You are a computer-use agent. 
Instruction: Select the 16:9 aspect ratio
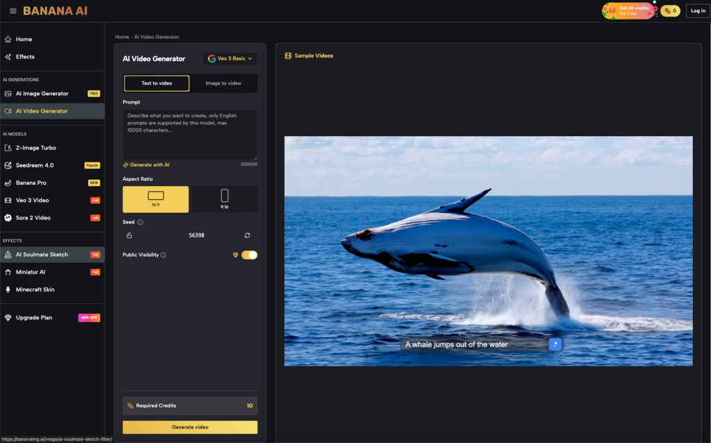[156, 199]
